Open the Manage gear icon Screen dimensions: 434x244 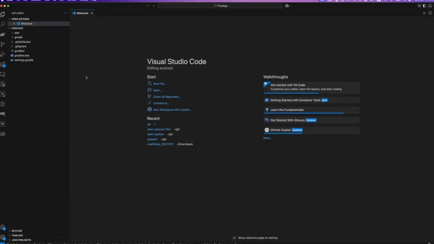coord(3,237)
